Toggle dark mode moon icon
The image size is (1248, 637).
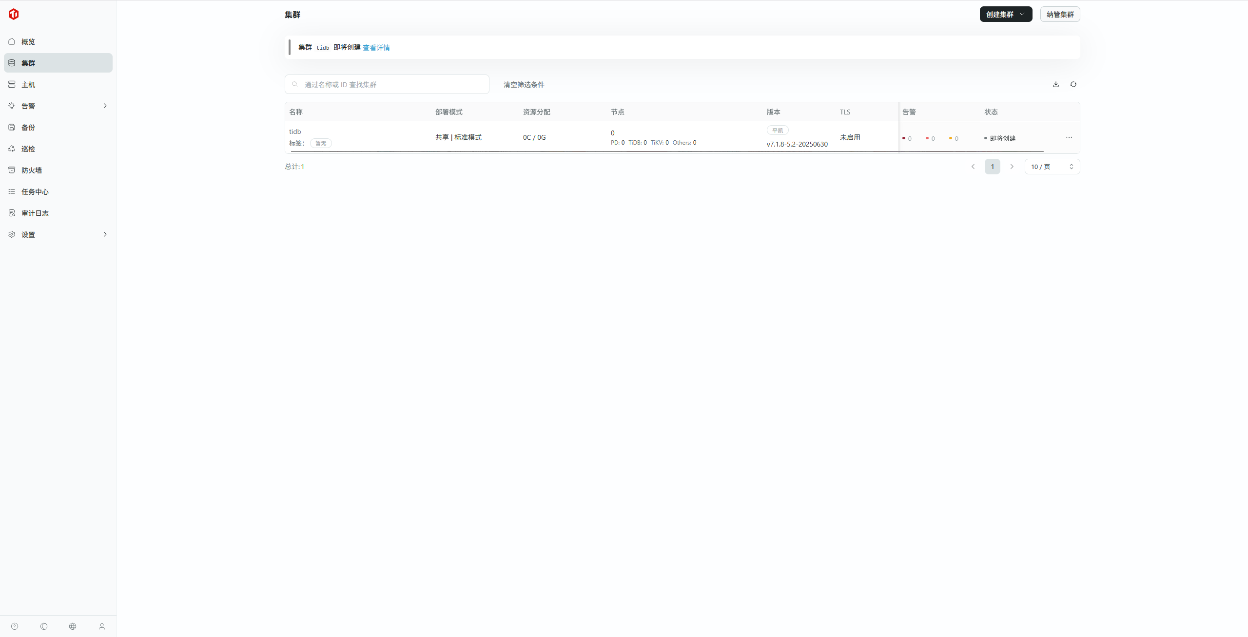(x=44, y=626)
